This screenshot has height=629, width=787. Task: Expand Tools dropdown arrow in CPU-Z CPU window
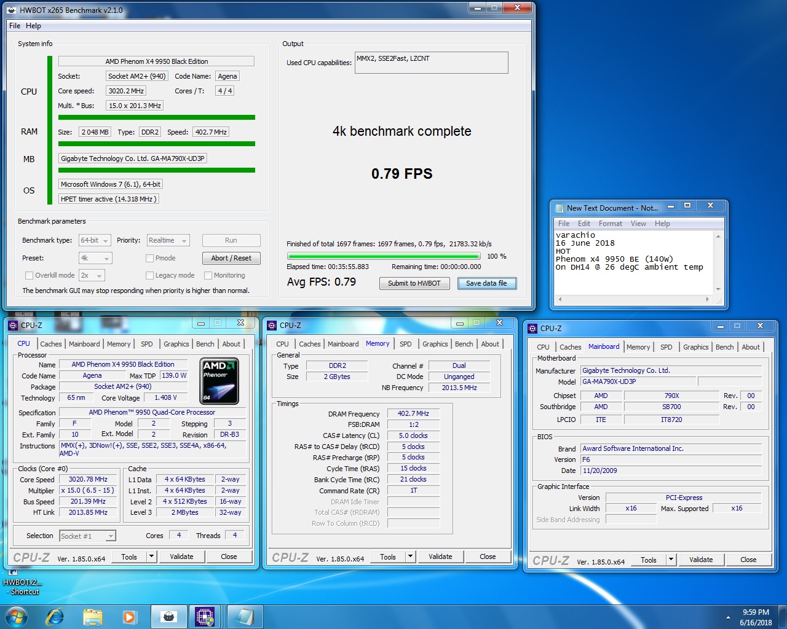point(151,557)
